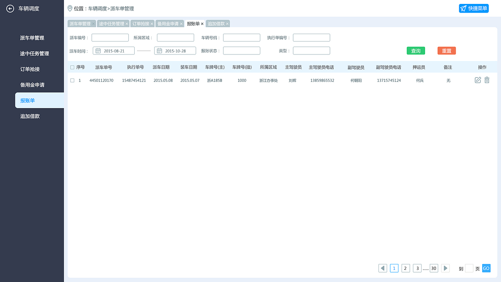Click escort name 何兵

pos(420,80)
